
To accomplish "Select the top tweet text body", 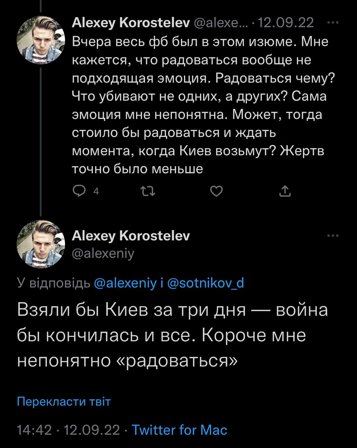I will [203, 105].
